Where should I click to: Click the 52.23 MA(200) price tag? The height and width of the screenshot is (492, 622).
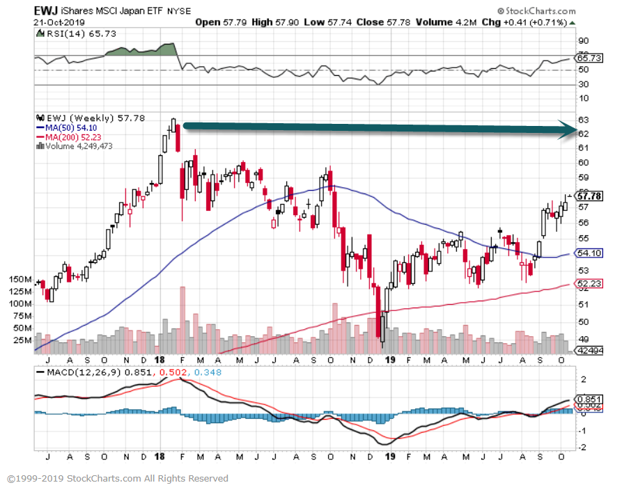click(589, 284)
